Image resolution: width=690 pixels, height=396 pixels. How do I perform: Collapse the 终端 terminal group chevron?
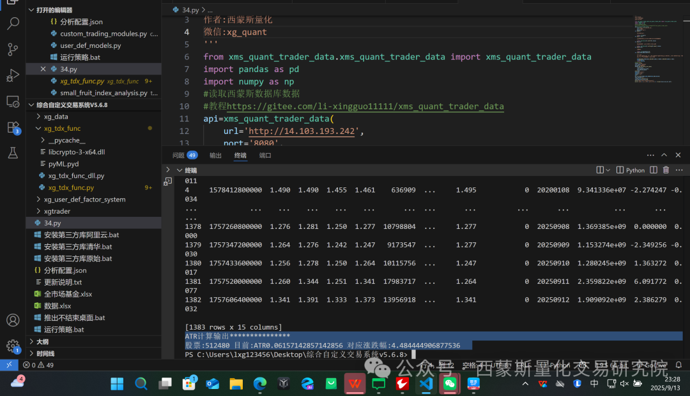[x=180, y=170]
